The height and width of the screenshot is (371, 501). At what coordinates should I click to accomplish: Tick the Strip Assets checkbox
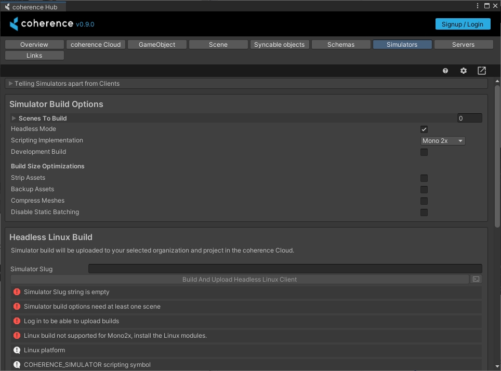(424, 178)
